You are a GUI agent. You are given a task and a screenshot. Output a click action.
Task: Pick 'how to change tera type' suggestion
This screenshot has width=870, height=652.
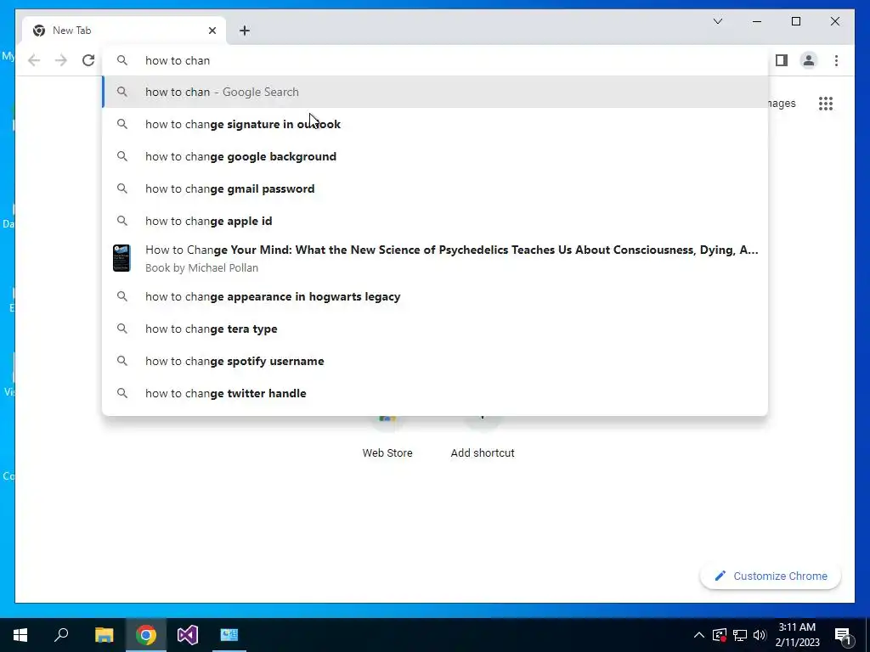(x=435, y=329)
